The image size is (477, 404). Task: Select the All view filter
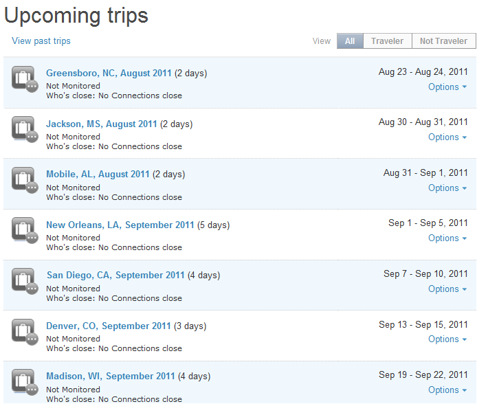(x=350, y=41)
